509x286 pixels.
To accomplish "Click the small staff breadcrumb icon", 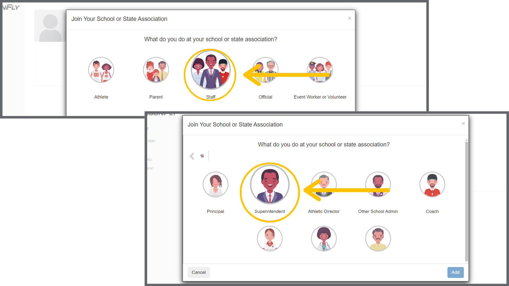I will click(202, 156).
